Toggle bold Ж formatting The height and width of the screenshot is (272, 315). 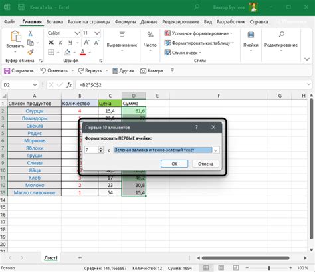[51, 43]
